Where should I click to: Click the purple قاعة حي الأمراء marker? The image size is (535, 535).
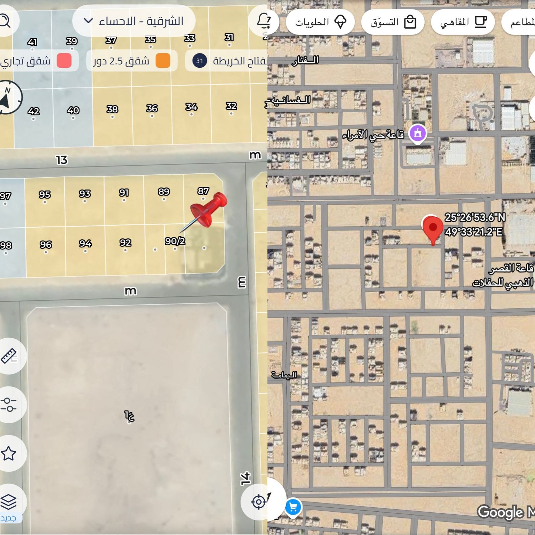(x=418, y=133)
